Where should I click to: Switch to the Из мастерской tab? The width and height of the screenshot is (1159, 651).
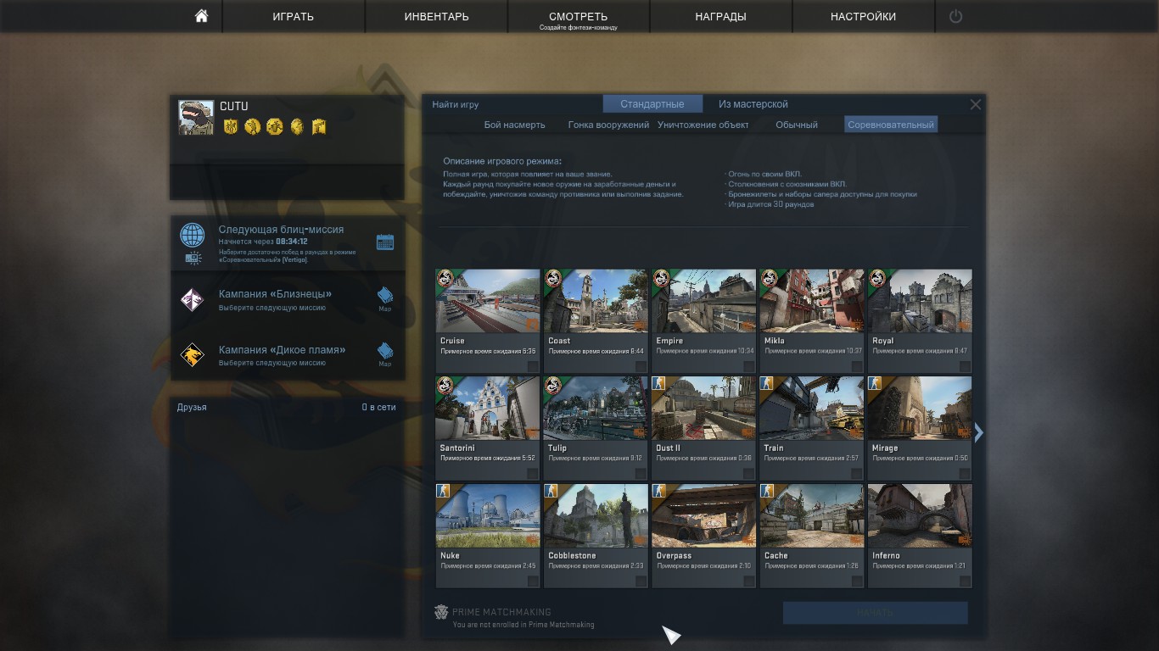753,104
